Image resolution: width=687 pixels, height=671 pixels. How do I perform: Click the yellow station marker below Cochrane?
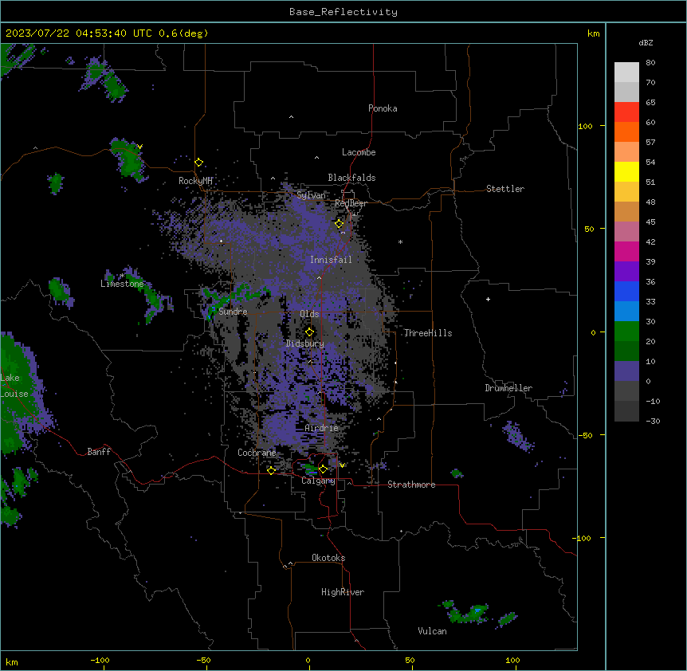pos(271,470)
